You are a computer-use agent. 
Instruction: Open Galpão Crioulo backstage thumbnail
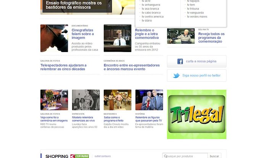coord(117,100)
